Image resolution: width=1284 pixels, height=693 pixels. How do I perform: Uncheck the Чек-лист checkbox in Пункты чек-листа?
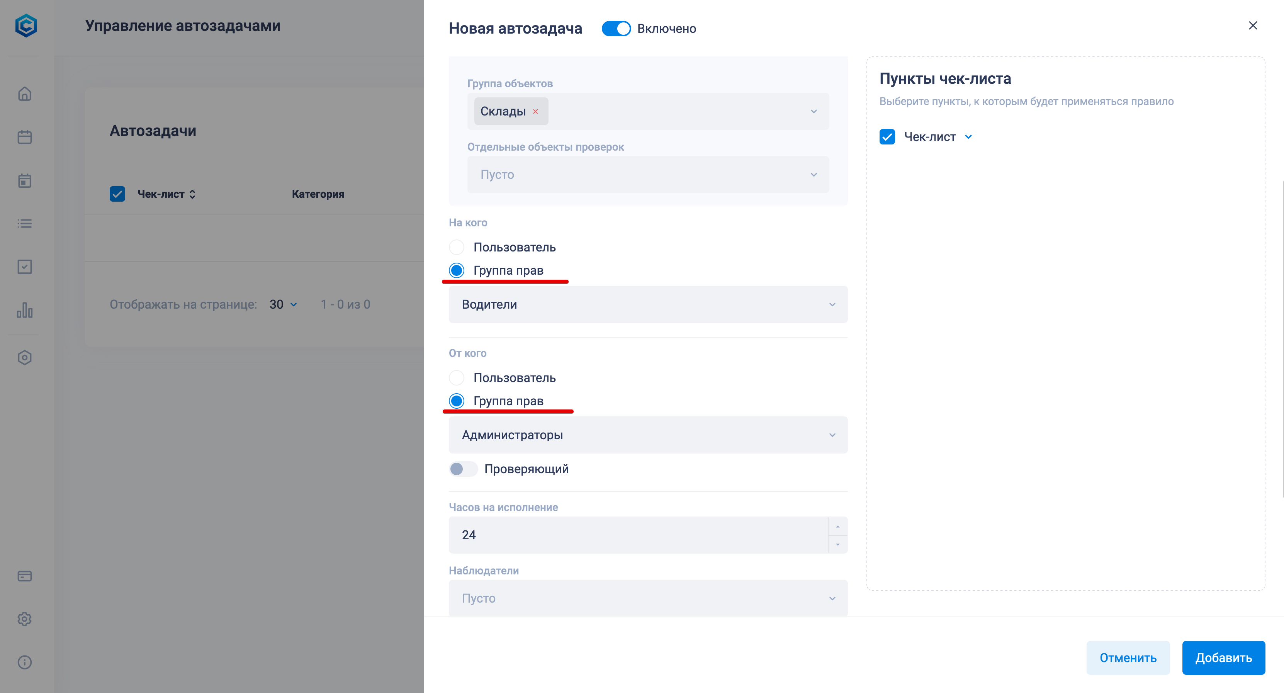click(887, 137)
